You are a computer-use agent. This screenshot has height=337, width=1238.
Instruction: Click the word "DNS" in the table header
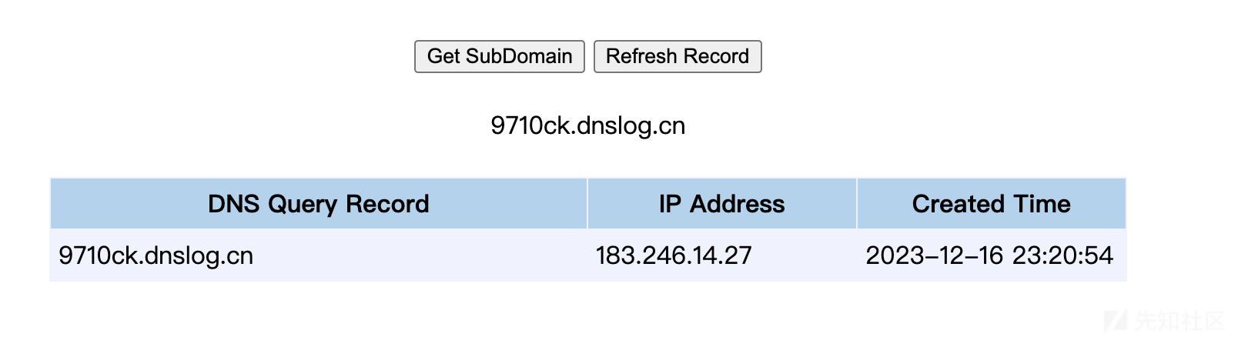(234, 204)
